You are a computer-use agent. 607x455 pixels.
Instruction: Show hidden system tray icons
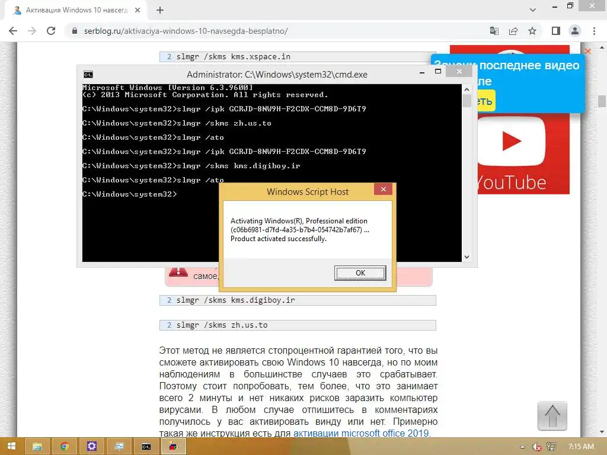[523, 447]
